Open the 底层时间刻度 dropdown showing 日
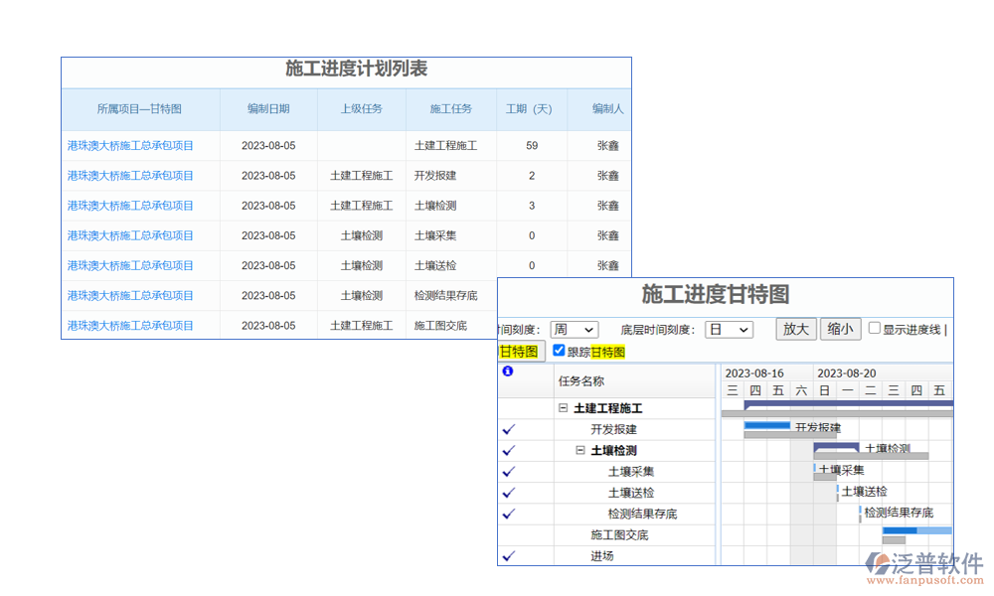Image resolution: width=994 pixels, height=596 pixels. pyautogui.click(x=729, y=330)
